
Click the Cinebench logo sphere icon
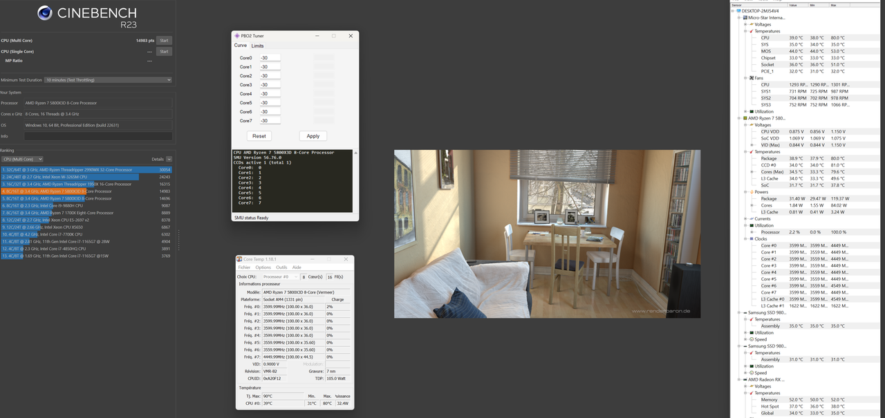[x=45, y=12]
